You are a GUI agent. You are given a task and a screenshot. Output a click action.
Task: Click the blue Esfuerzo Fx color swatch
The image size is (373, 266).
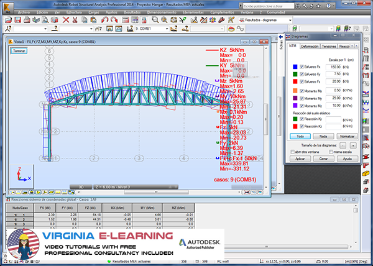[293, 66]
